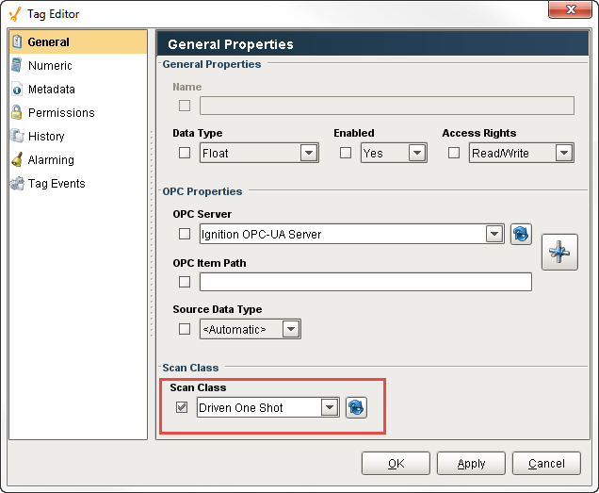
Task: Click the Tag Events gear icon
Action: (x=17, y=184)
